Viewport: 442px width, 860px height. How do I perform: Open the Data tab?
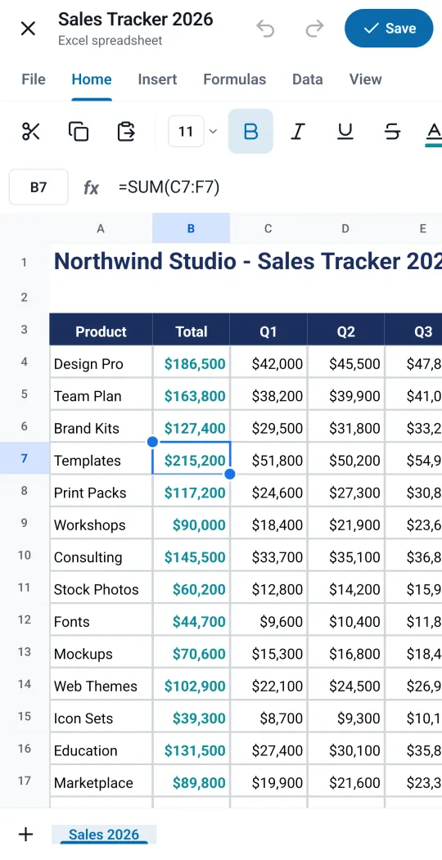307,79
